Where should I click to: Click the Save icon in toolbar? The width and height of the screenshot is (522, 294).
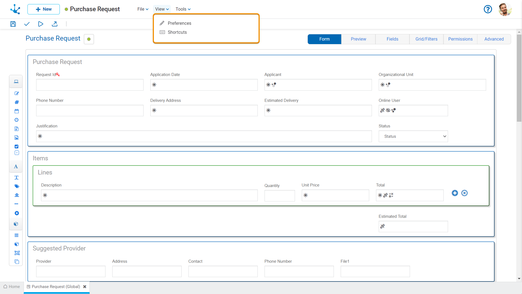[x=13, y=24]
